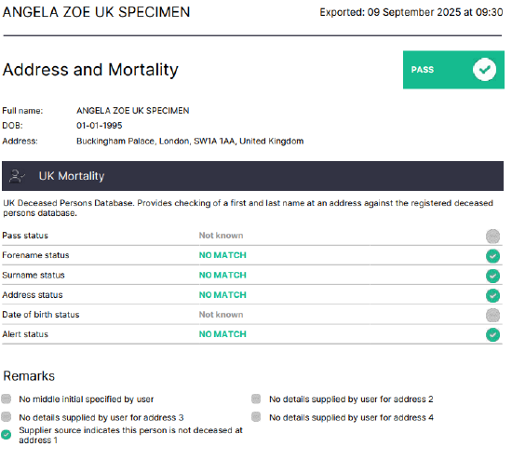512x460 pixels.
Task: Click the Forename status green check
Action: (x=492, y=256)
